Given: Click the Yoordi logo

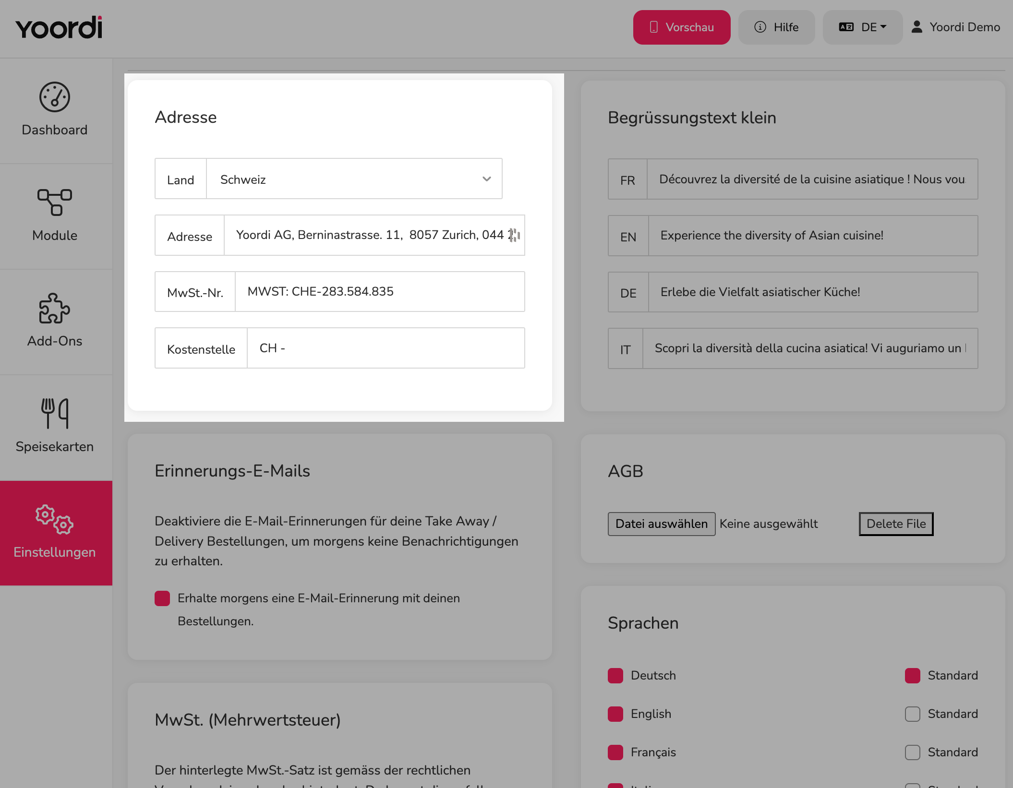Looking at the screenshot, I should click(59, 27).
